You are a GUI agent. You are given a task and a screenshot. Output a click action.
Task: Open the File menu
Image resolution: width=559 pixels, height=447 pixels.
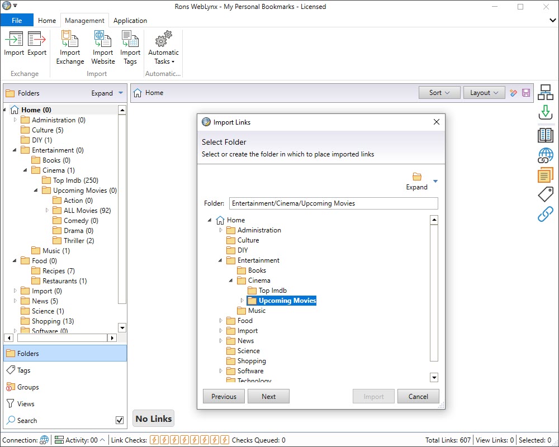coord(17,21)
